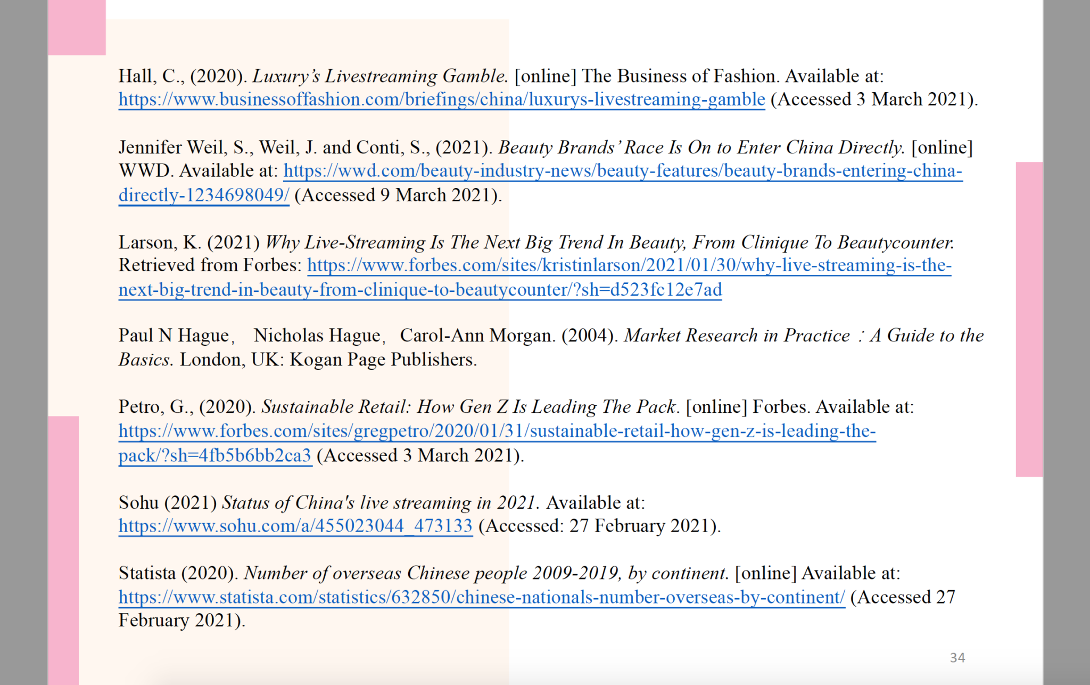
Task: Open the sohu.com article link
Action: pyautogui.click(x=295, y=526)
